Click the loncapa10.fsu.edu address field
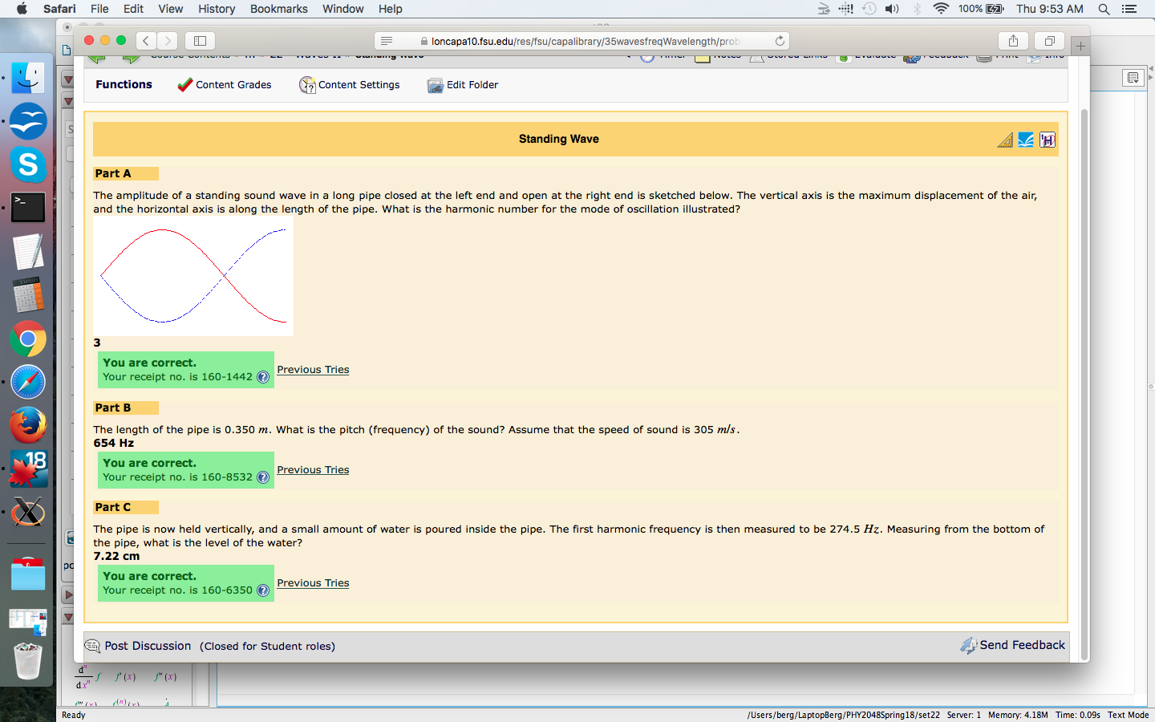This screenshot has height=722, width=1155. click(x=582, y=41)
